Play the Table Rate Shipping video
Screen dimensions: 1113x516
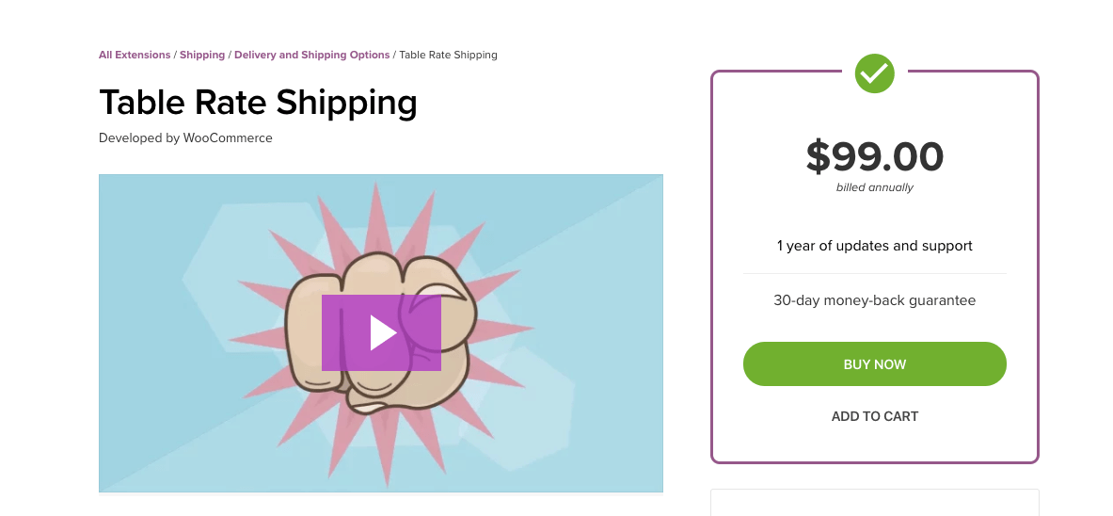pos(381,332)
